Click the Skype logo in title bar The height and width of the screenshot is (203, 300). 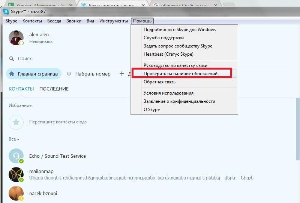[x=6, y=12]
